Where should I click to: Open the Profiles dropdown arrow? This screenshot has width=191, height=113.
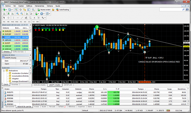(x=12, y=10)
